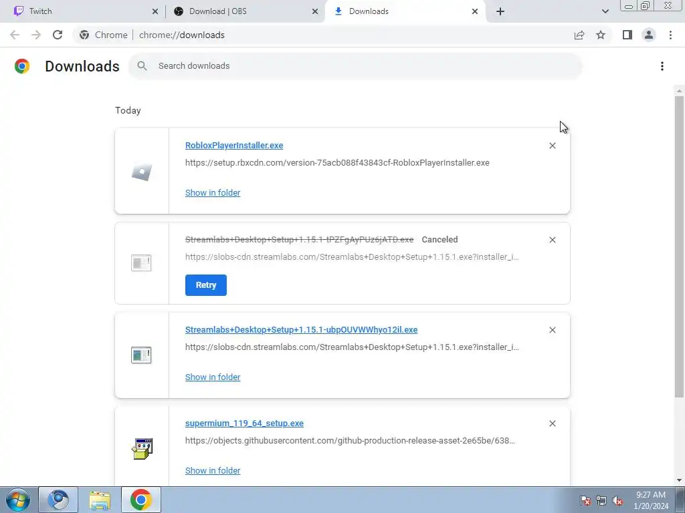Click the Roblox installer file icon
This screenshot has height=513, width=685.
142,172
